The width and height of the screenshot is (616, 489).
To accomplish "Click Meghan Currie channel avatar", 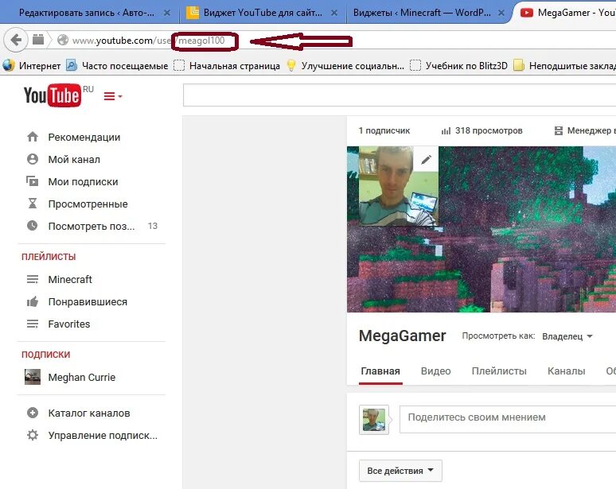I will [x=33, y=377].
